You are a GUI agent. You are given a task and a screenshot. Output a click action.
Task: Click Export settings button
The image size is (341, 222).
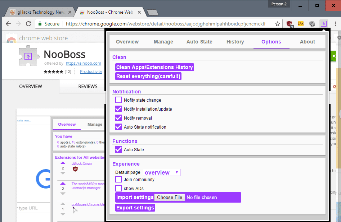(x=135, y=208)
